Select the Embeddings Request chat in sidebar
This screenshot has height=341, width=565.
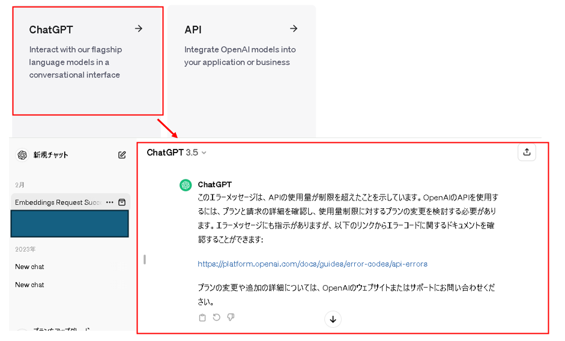point(58,202)
